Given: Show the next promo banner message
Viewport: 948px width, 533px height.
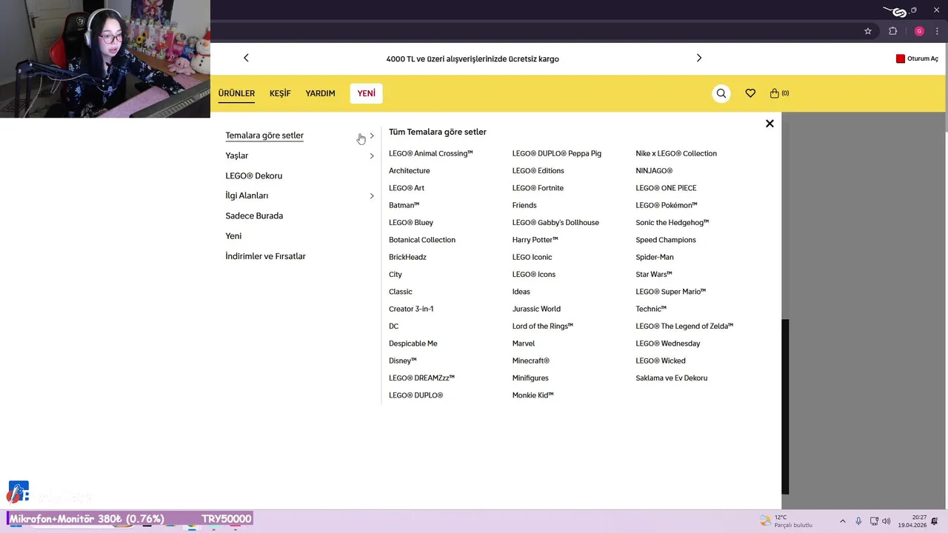Looking at the screenshot, I should 698,58.
